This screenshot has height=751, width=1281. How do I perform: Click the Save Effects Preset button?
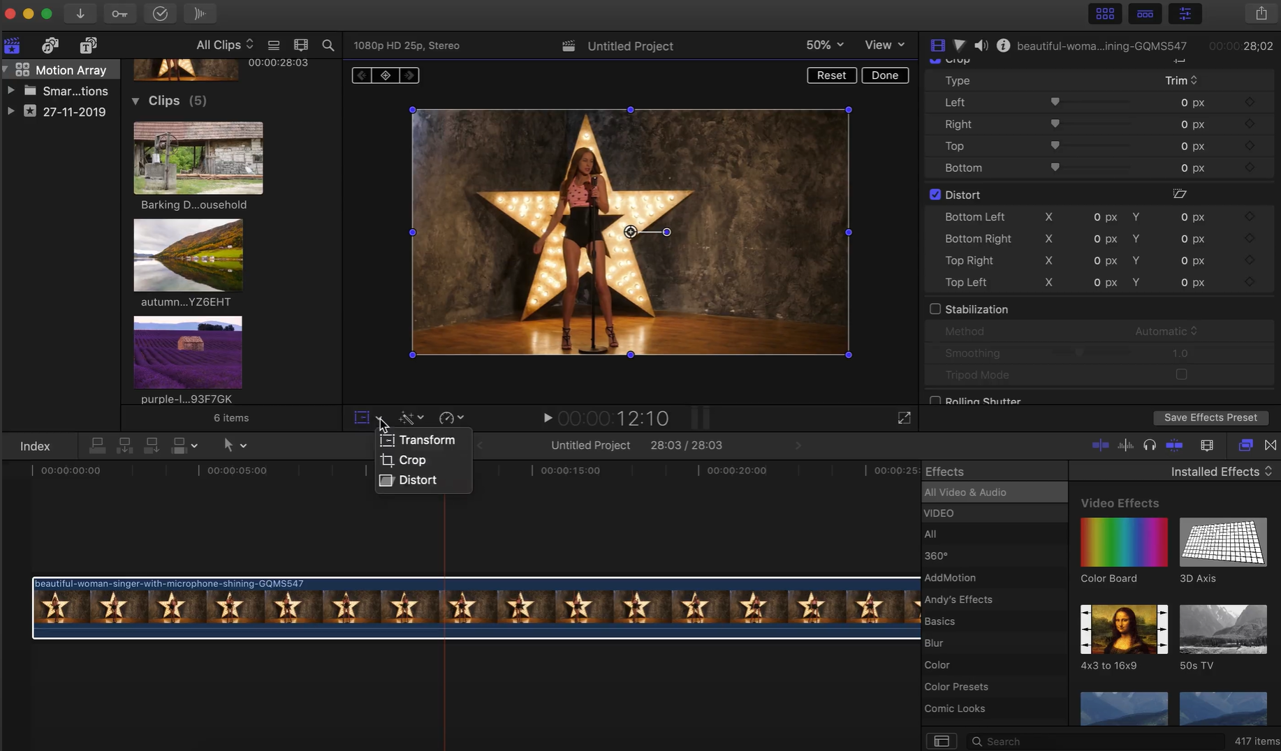pos(1211,417)
